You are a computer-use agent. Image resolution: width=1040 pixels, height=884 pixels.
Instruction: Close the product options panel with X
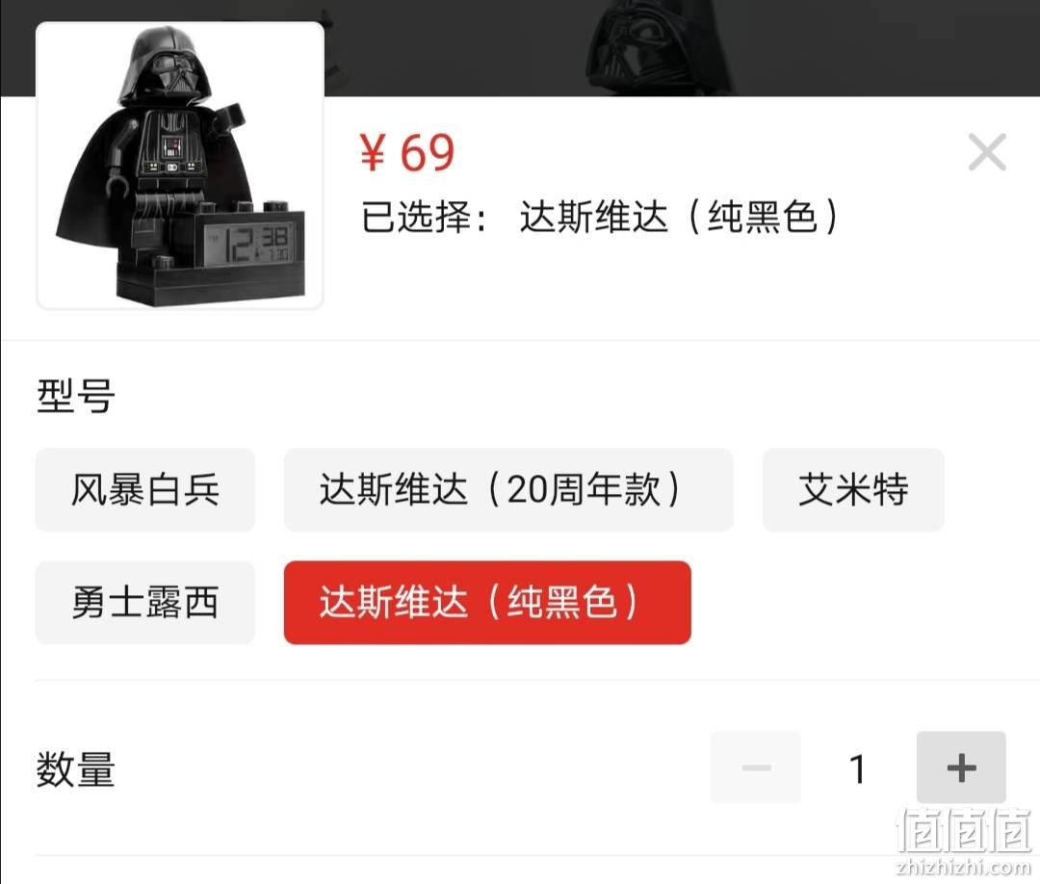(x=987, y=152)
